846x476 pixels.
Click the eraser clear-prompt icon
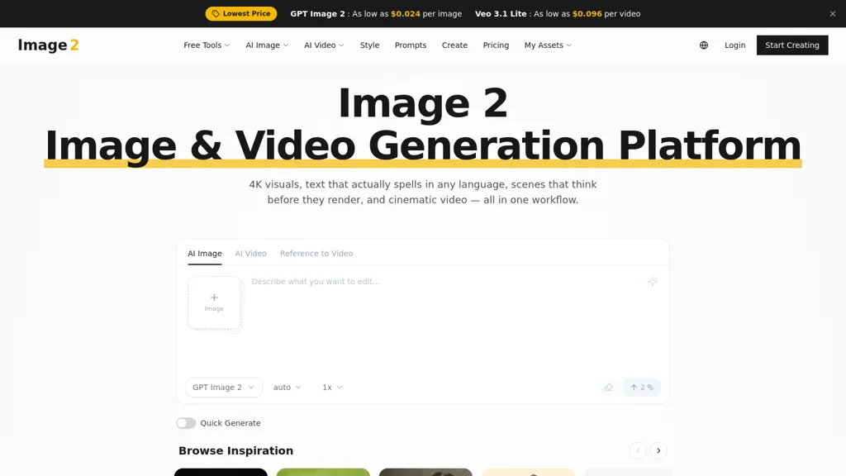[609, 388]
